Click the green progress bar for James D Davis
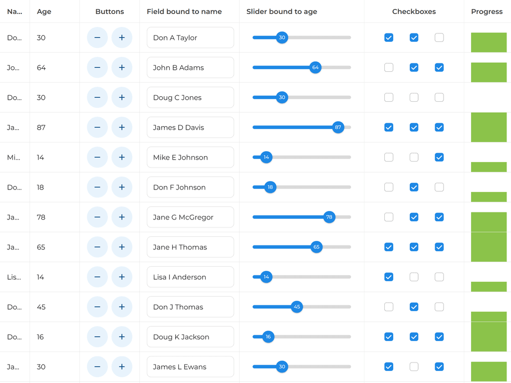Image resolution: width=511 pixels, height=383 pixels. coord(489,127)
